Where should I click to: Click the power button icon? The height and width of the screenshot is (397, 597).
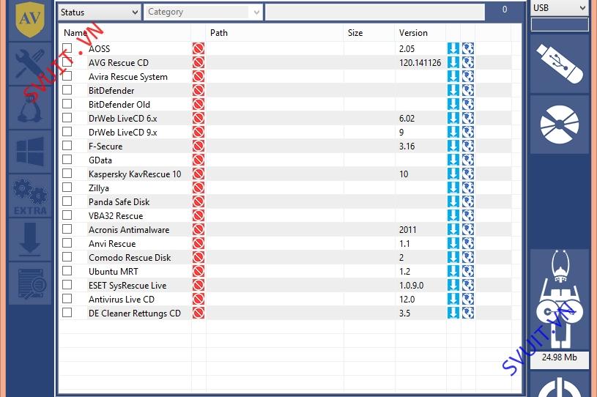point(560,385)
